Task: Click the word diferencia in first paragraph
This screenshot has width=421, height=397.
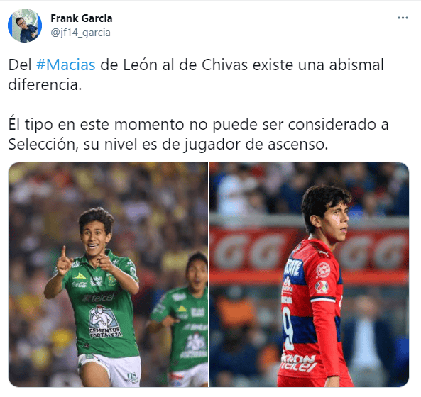Action: pos(44,84)
